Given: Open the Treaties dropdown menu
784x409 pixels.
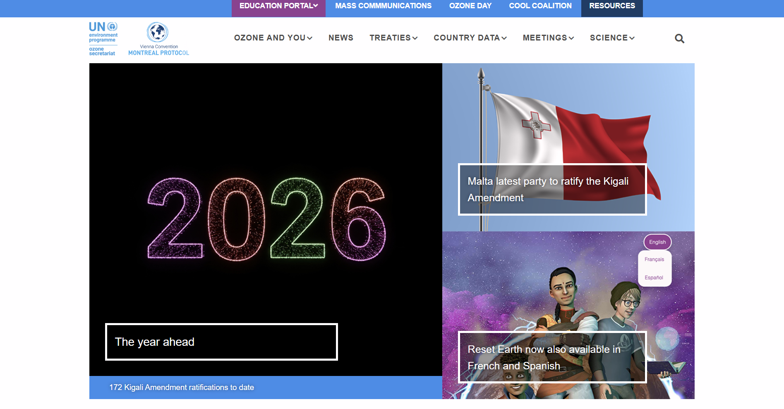Looking at the screenshot, I should [x=393, y=38].
